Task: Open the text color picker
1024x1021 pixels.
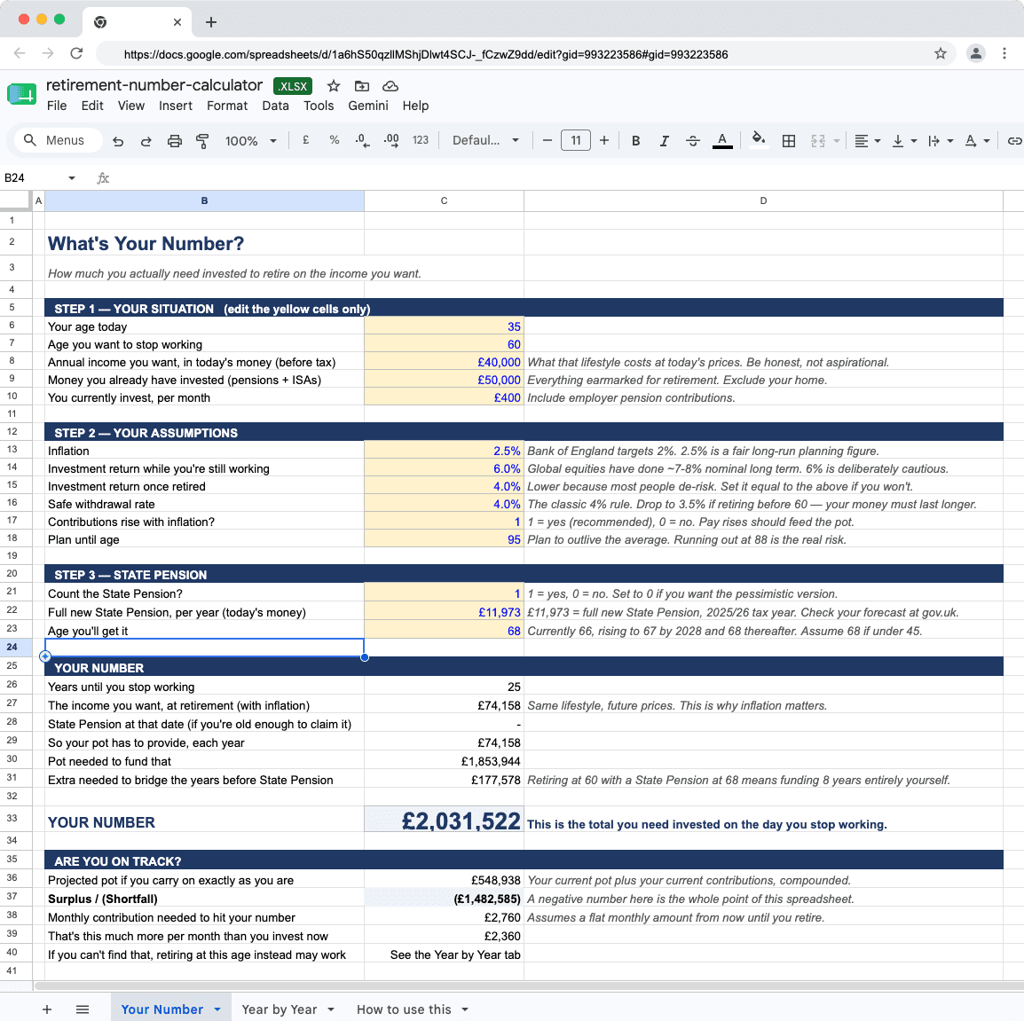Action: coord(721,140)
